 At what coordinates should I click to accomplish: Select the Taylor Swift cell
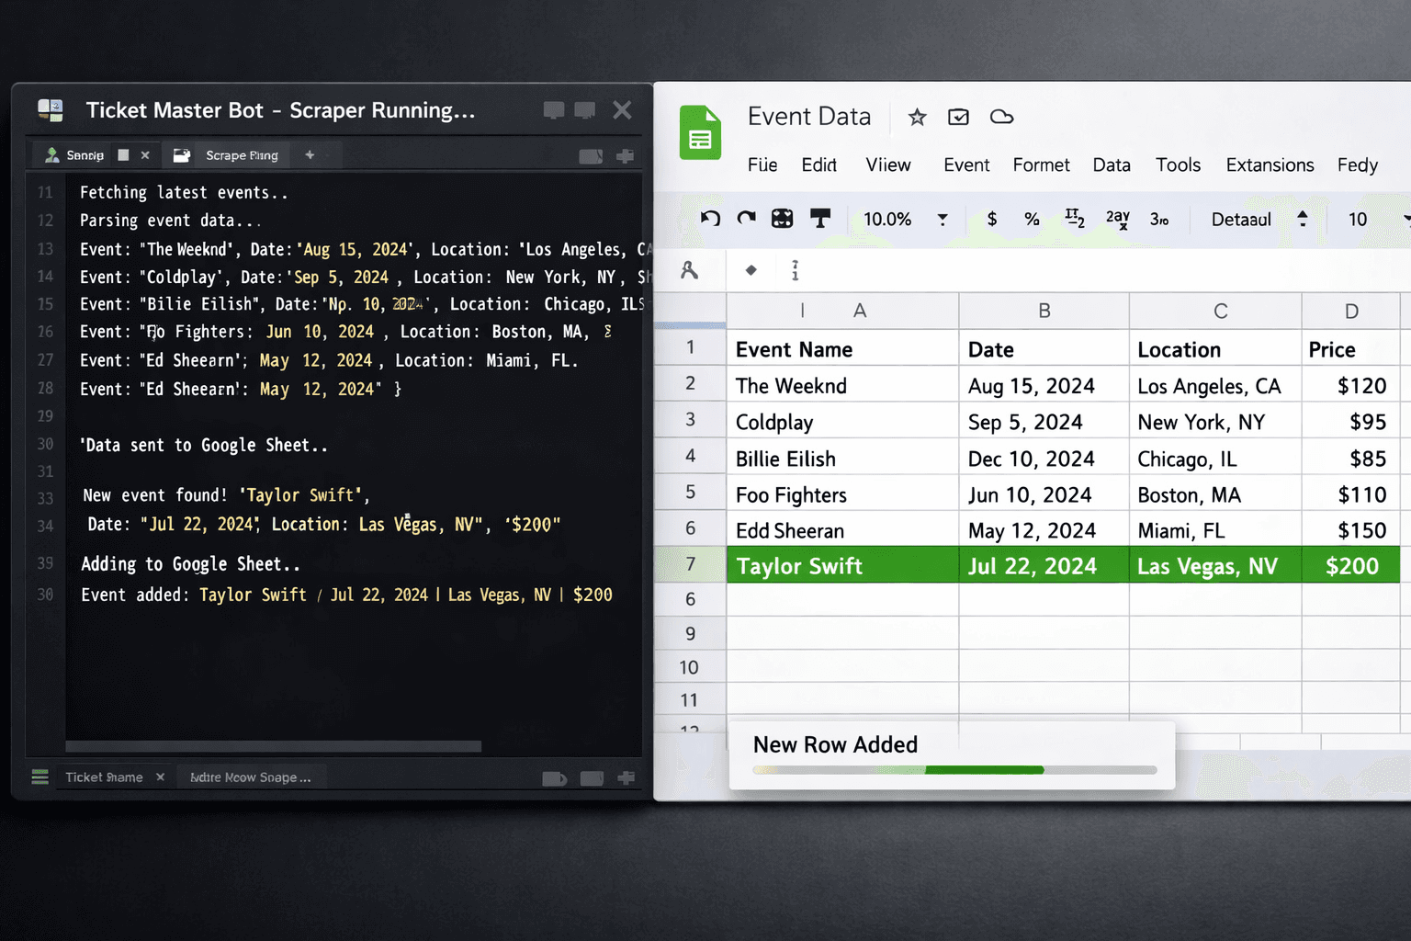[x=841, y=566]
